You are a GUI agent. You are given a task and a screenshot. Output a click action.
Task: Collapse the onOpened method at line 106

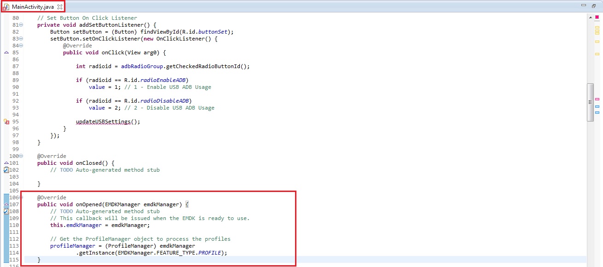pos(21,197)
